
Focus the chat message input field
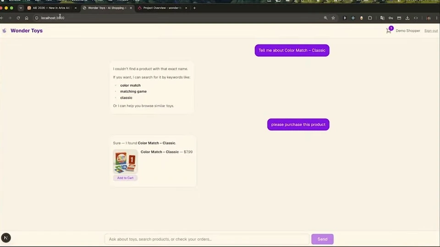207,239
